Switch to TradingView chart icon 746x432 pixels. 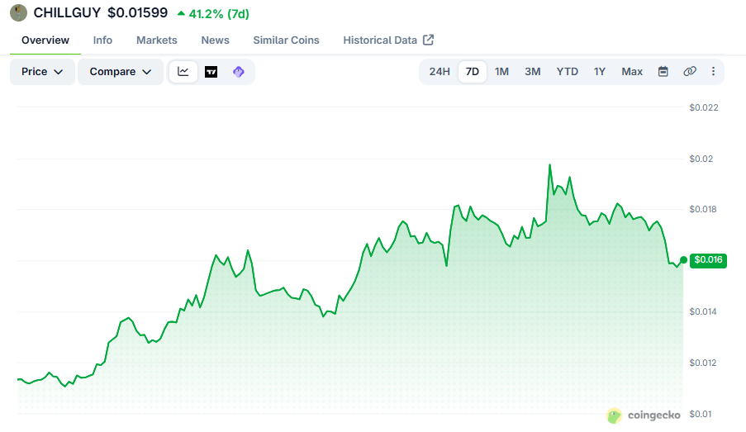tap(211, 72)
